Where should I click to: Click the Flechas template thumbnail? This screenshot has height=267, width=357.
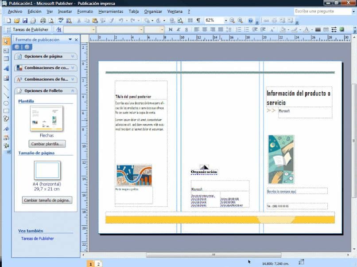coord(47,118)
